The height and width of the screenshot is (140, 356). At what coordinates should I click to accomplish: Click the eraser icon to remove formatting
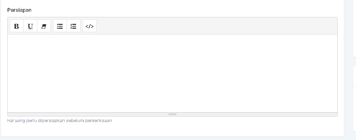pyautogui.click(x=44, y=26)
